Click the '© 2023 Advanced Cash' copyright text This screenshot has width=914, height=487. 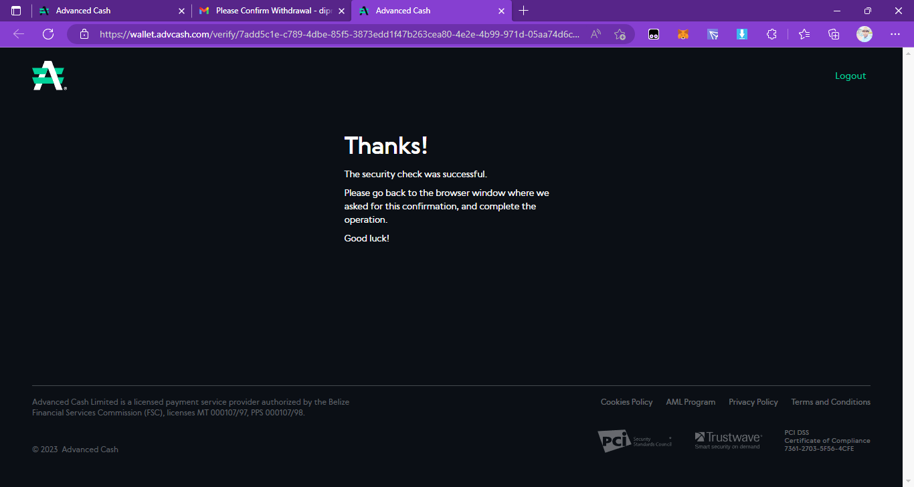(75, 450)
